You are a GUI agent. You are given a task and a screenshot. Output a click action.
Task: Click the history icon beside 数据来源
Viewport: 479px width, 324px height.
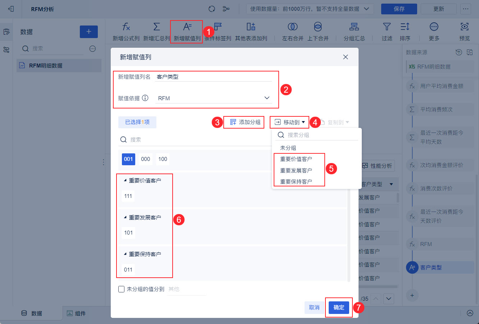[x=459, y=52]
